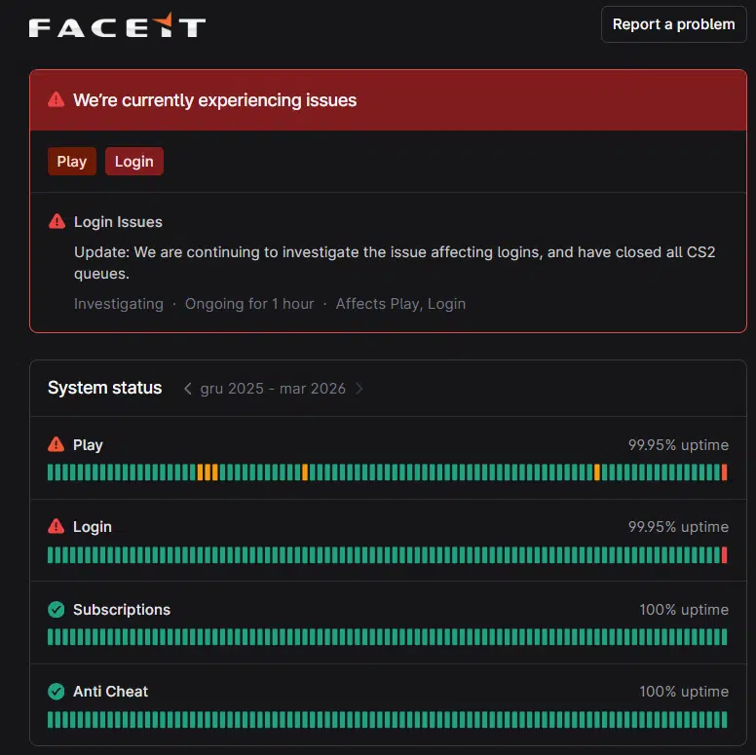Click the alert icon next to Login status

[57, 526]
